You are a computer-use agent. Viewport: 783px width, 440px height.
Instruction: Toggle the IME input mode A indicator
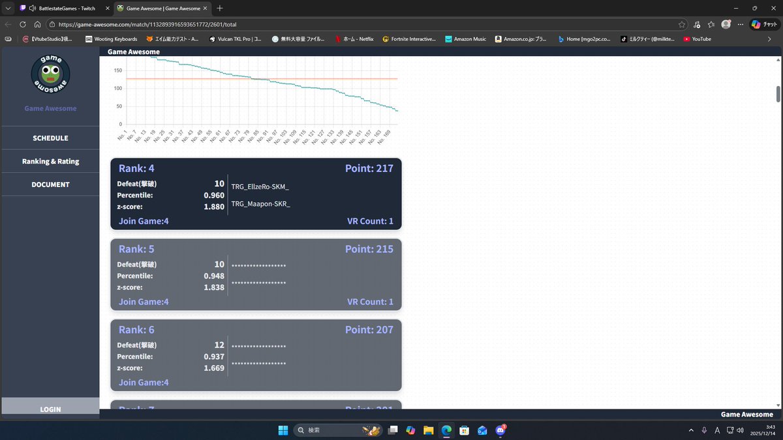pyautogui.click(x=717, y=430)
